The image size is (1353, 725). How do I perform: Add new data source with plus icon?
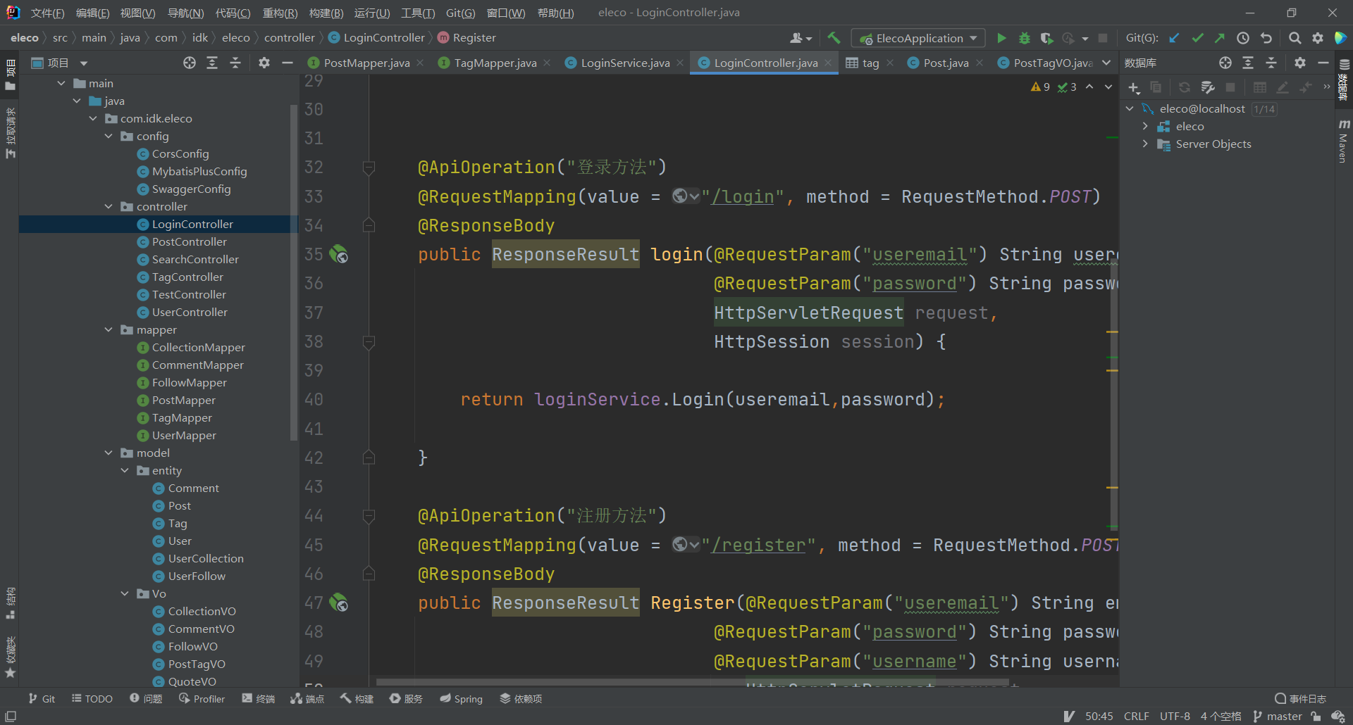[1133, 87]
